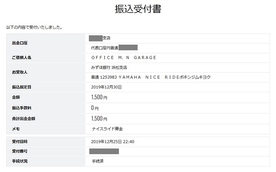This screenshot has height=172, width=276.
Task: Click the 以下の内容で受付いたしました message
Action: pyautogui.click(x=34, y=27)
